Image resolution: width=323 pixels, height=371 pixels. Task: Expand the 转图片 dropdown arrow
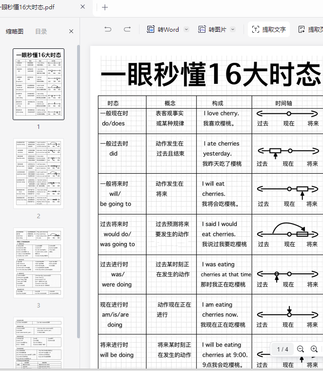(233, 29)
